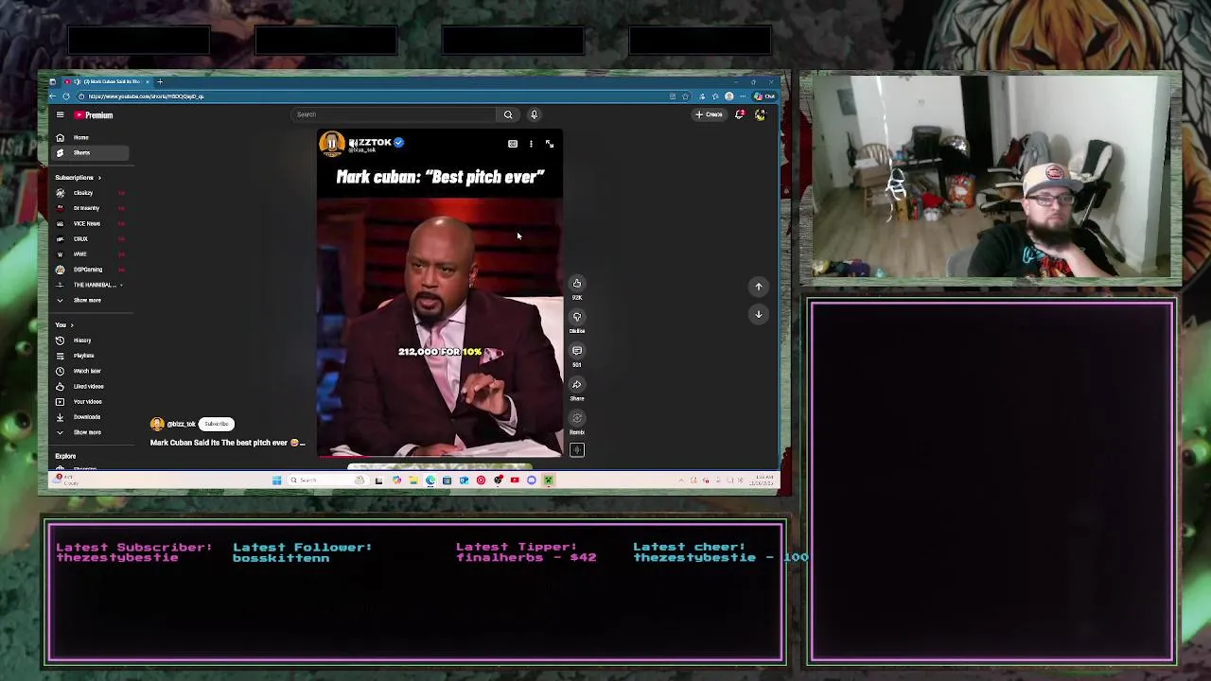This screenshot has width=1211, height=681.
Task: Open the notifications bell
Action: coord(739,114)
